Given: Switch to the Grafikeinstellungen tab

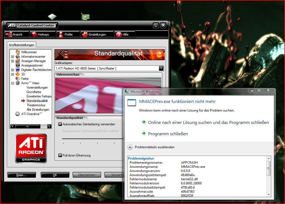Looking at the screenshot, I should click(x=22, y=45).
